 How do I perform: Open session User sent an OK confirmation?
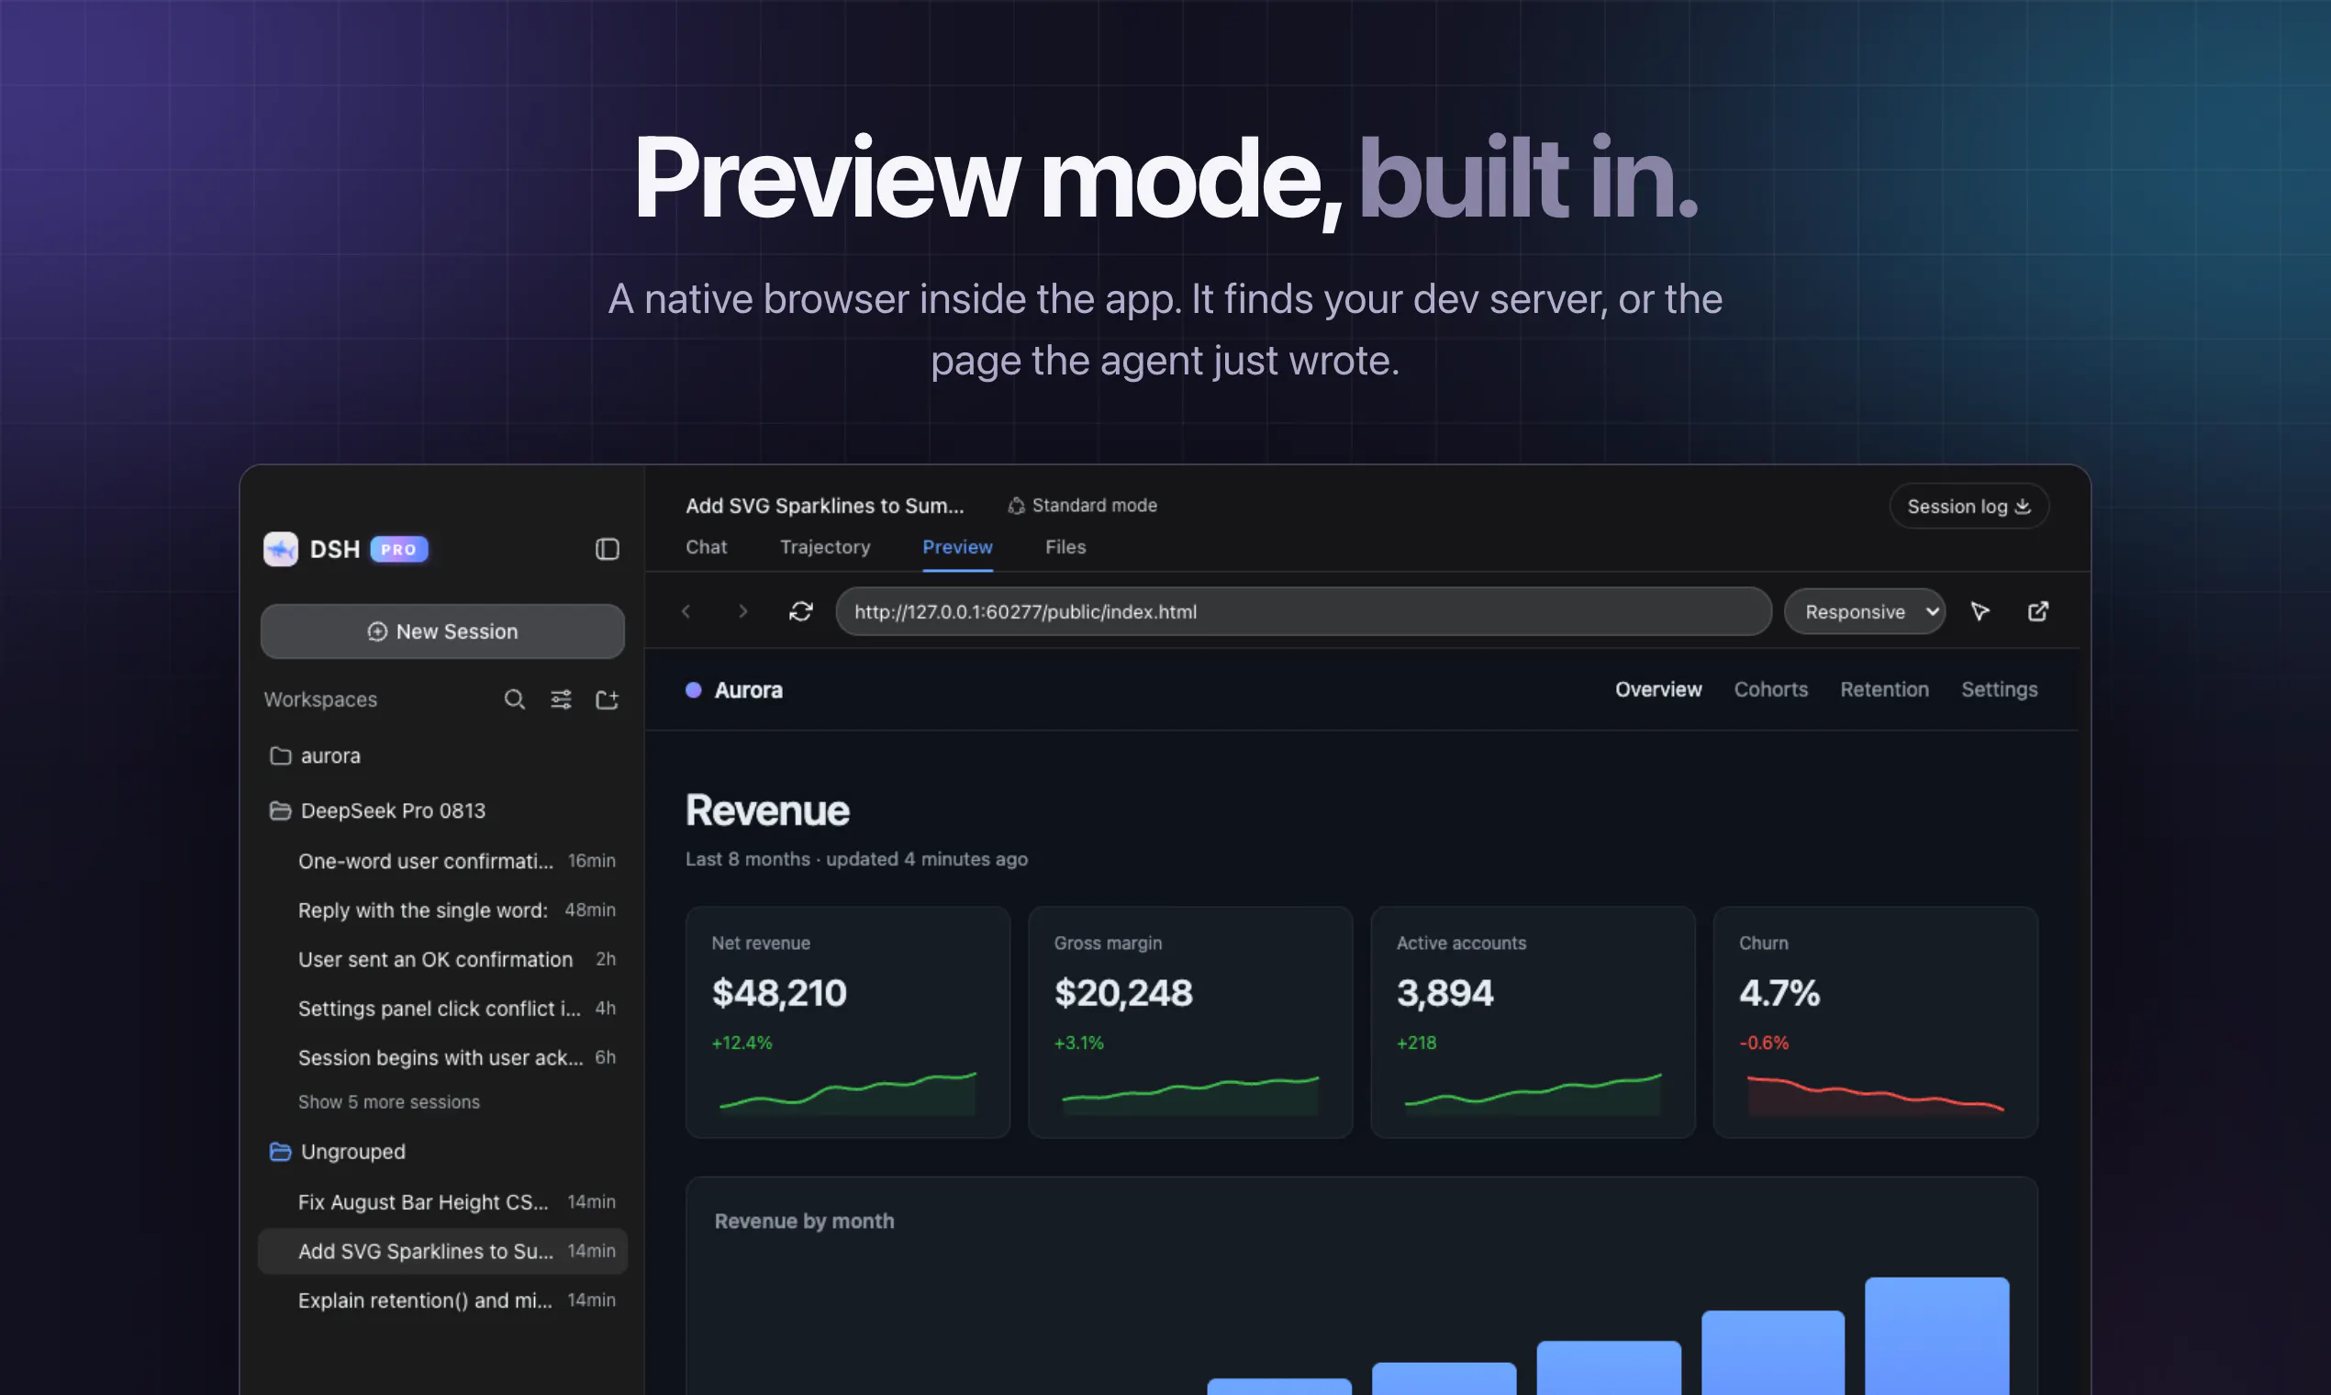[442, 959]
